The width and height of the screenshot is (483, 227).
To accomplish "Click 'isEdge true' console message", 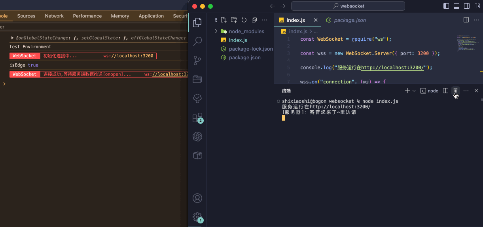I will click(24, 65).
